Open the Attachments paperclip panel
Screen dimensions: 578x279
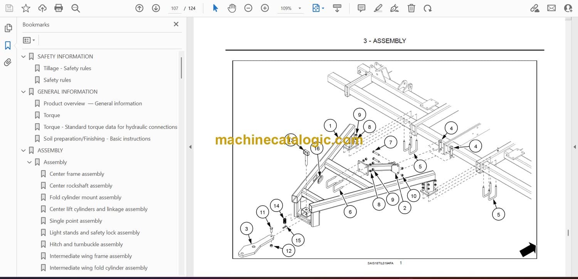click(x=8, y=62)
